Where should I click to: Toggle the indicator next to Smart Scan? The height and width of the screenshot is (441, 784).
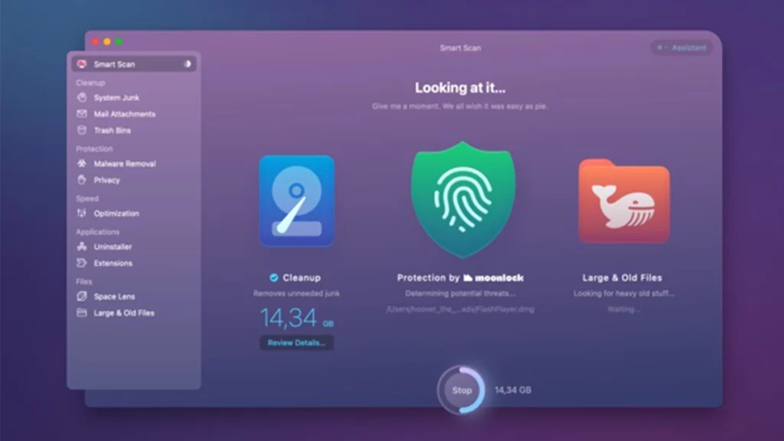tap(188, 64)
